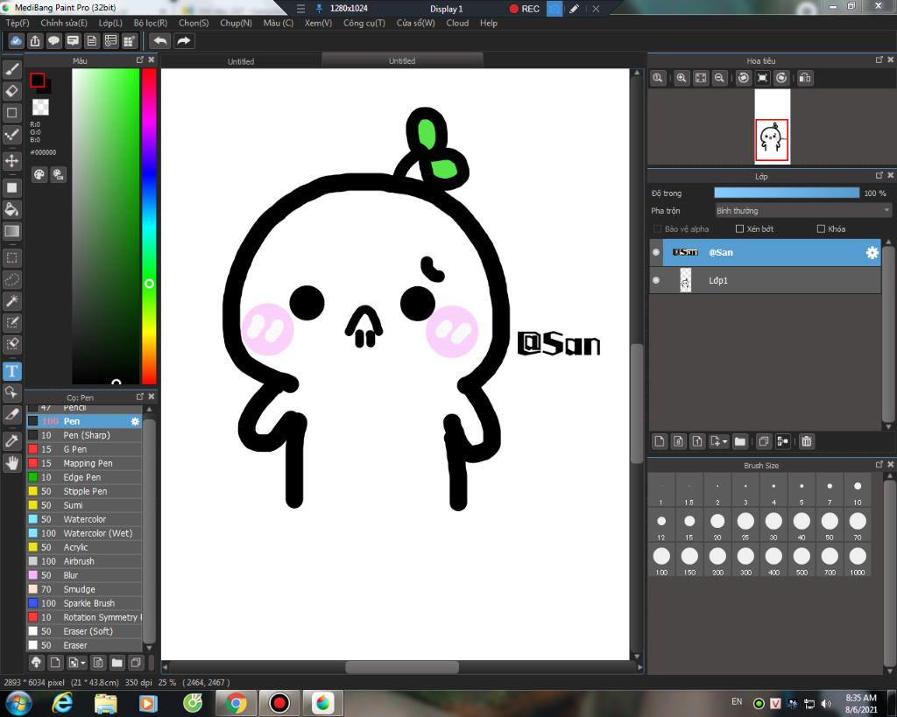Pick brush size 1000 preset

click(858, 561)
